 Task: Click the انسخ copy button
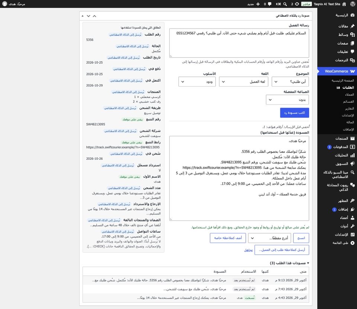(x=301, y=238)
